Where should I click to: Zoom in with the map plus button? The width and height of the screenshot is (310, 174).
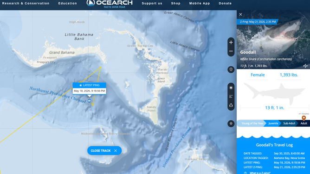(231, 43)
